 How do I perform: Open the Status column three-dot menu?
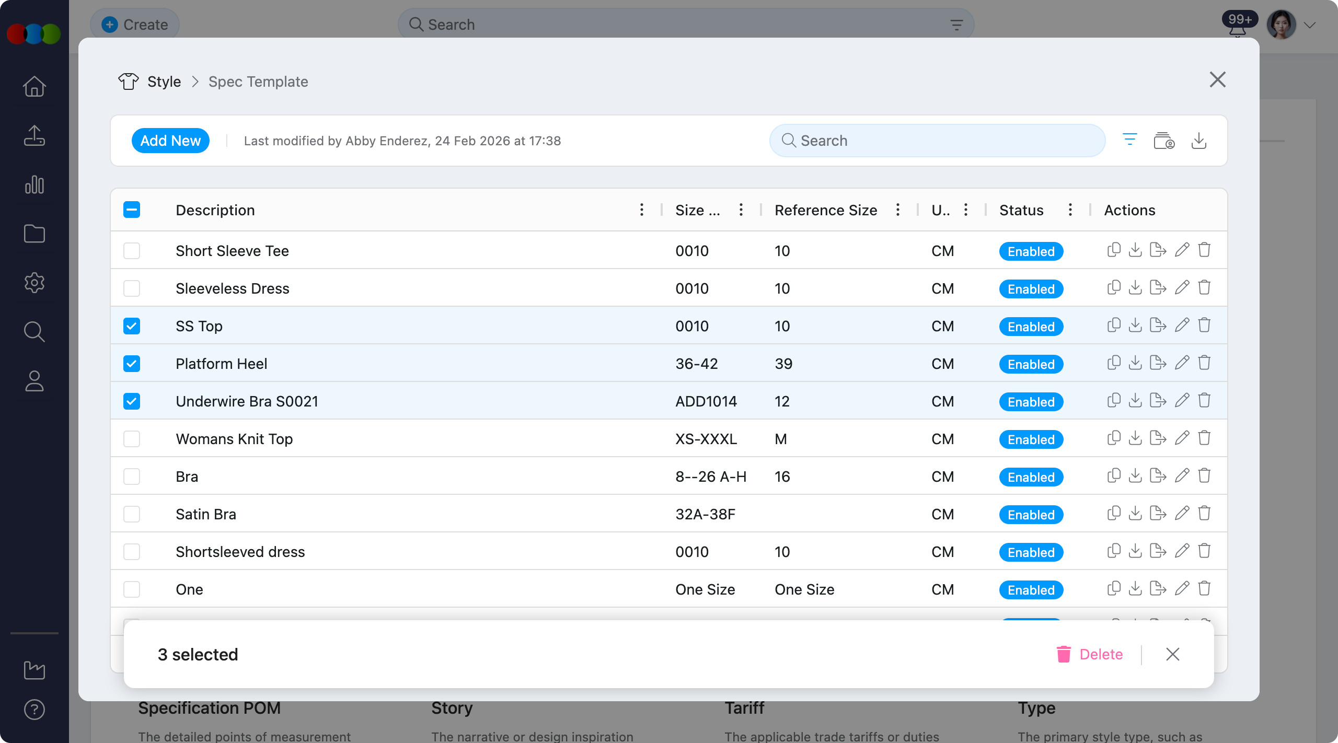pos(1069,210)
